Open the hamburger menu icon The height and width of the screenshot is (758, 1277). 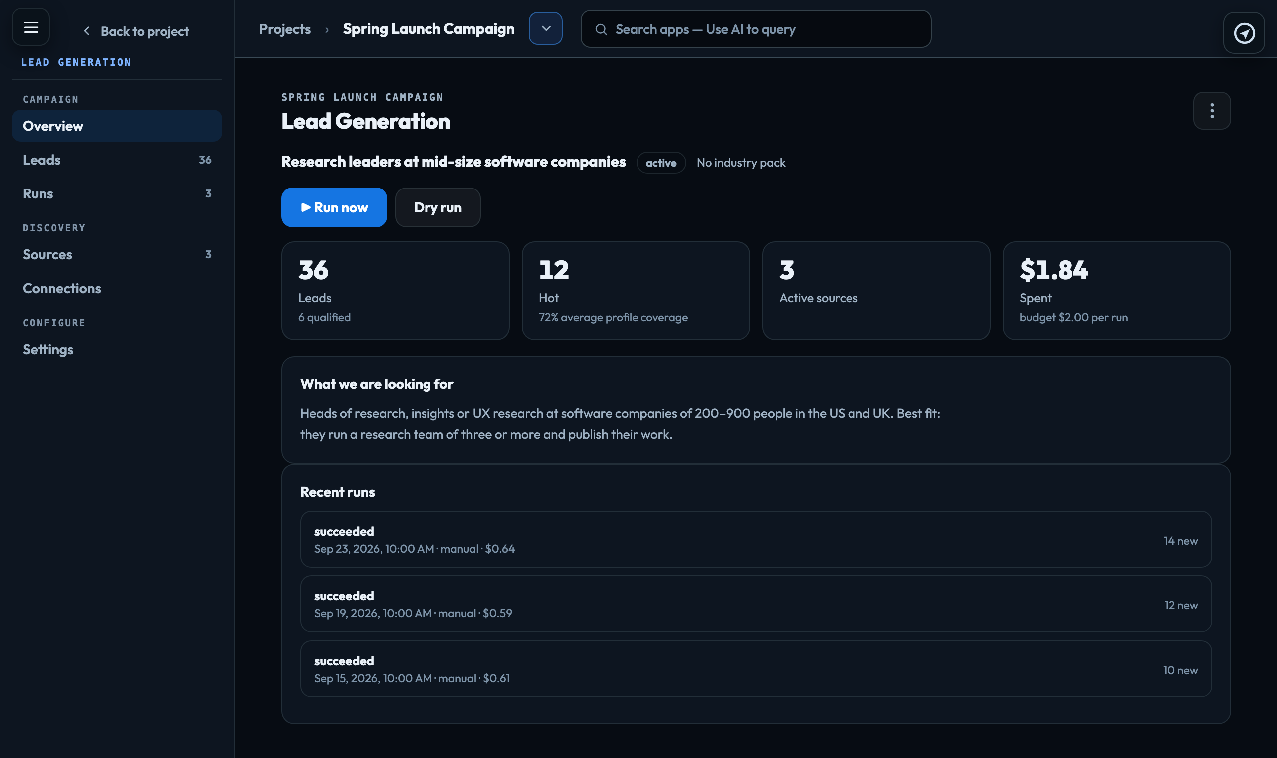[31, 27]
